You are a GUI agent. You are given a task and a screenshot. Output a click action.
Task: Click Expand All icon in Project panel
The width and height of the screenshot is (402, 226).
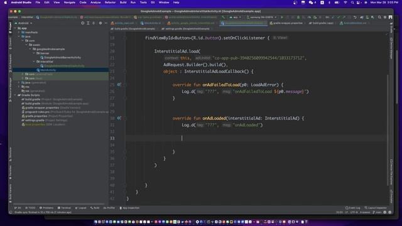point(88,23)
